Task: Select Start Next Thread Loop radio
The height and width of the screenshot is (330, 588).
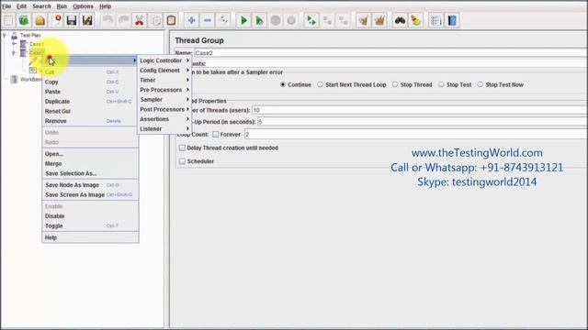Action: click(x=320, y=85)
